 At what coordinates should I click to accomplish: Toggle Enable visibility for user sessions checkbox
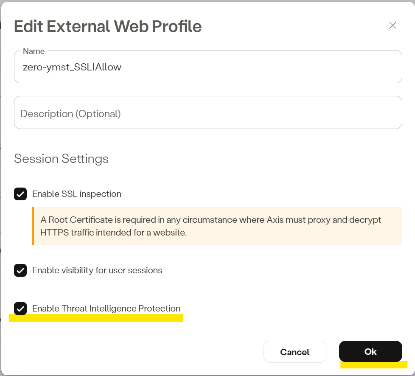[x=20, y=270]
